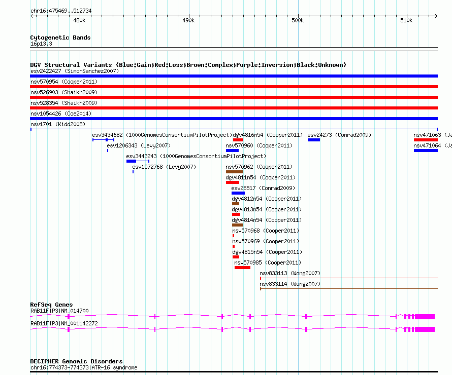
Task: Click the 500k ruler tick label
Action: click(298, 20)
